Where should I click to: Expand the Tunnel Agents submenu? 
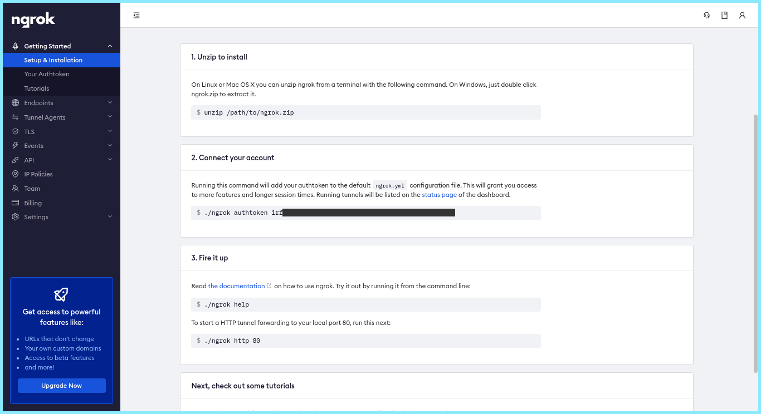click(61, 117)
